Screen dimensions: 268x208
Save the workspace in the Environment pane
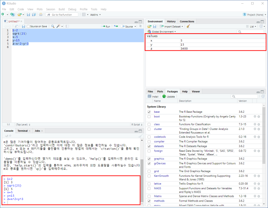pyautogui.click(x=155, y=26)
